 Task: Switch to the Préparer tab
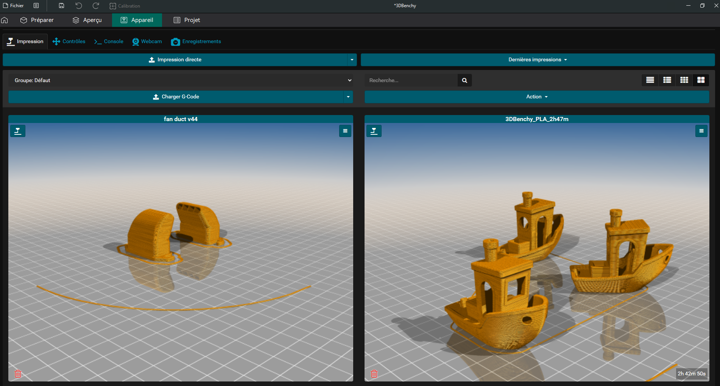pos(37,20)
